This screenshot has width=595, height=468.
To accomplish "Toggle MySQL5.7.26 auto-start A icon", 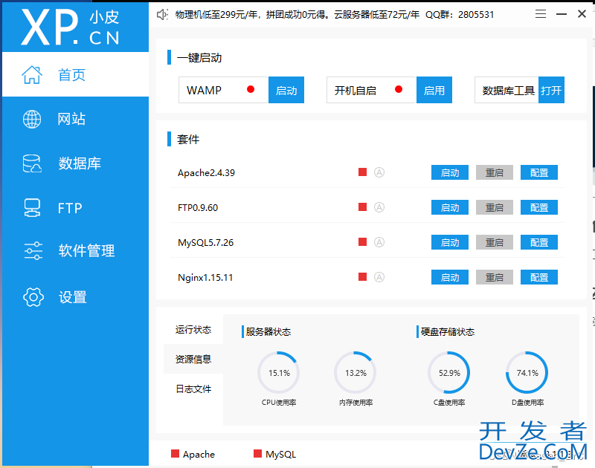I will pyautogui.click(x=379, y=242).
